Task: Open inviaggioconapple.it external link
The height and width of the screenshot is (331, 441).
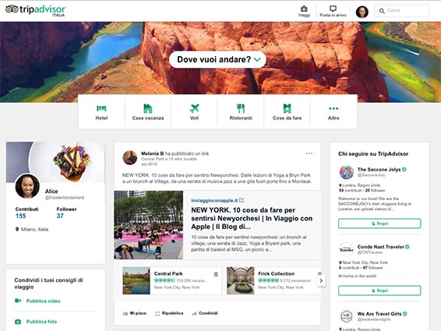Action: [x=214, y=200]
